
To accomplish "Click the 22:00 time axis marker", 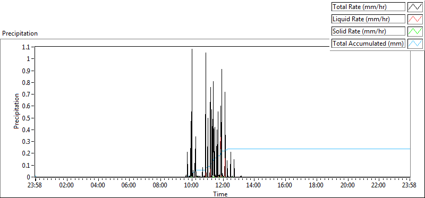I will tap(378, 186).
